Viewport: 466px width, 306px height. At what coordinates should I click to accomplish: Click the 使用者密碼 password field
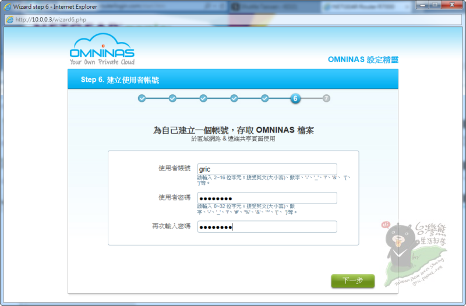click(267, 198)
